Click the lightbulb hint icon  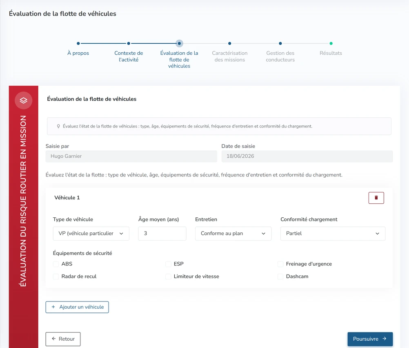(58, 126)
